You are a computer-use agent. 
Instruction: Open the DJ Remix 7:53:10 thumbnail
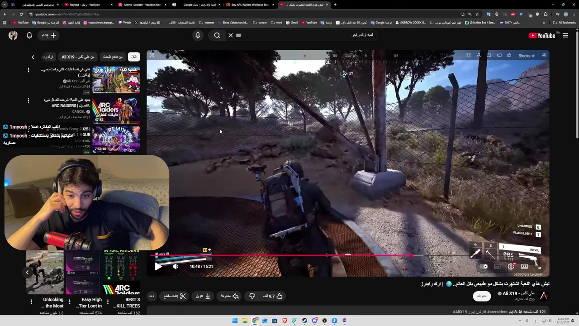coord(116,139)
